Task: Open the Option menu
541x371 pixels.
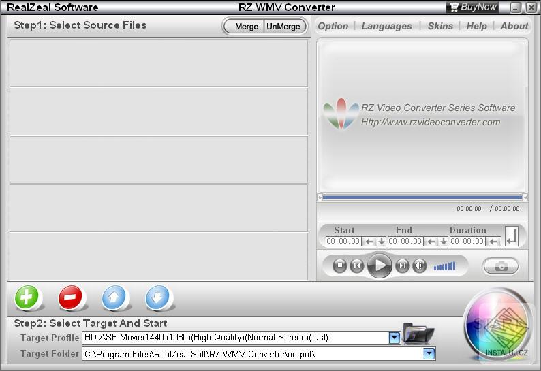Action: [333, 26]
